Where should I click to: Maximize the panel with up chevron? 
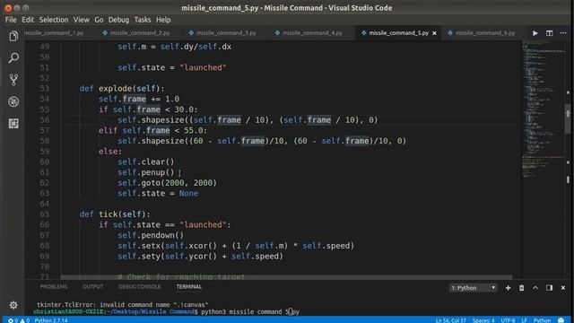coord(535,288)
